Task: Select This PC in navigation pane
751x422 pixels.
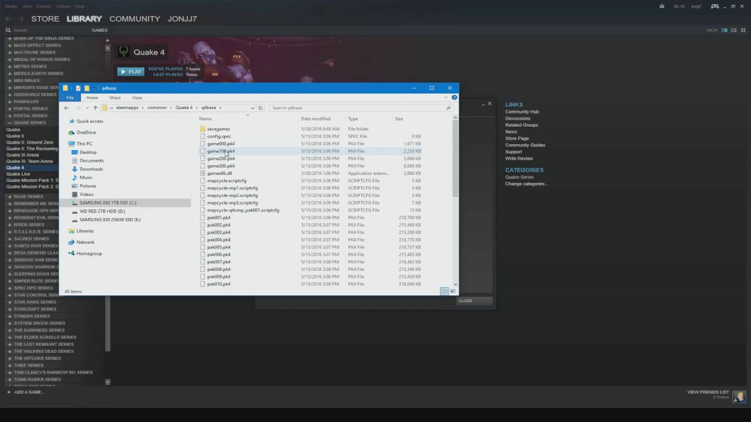Action: point(84,144)
